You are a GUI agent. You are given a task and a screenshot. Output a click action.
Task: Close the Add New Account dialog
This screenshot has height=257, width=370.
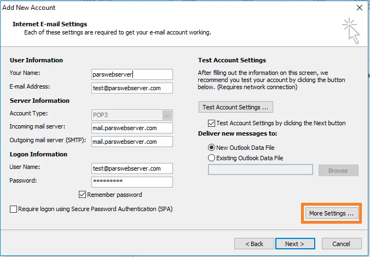[359, 8]
